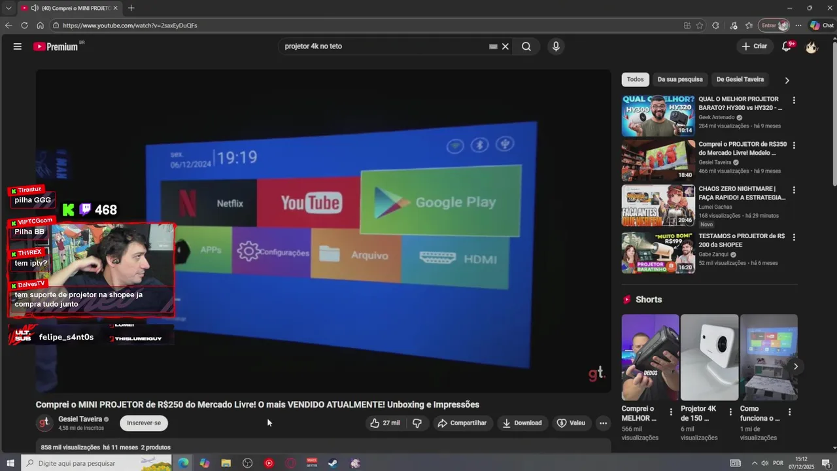Mute tab using speaker icon
This screenshot has height=471, width=837.
click(x=34, y=8)
